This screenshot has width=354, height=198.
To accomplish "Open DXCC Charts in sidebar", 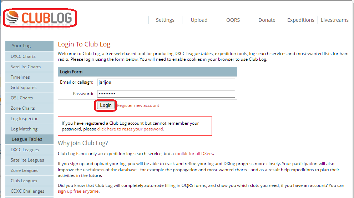I will coord(29,56).
